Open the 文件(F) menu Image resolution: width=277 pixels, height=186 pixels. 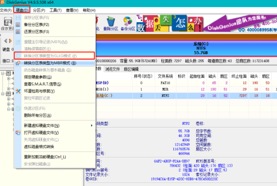5,10
